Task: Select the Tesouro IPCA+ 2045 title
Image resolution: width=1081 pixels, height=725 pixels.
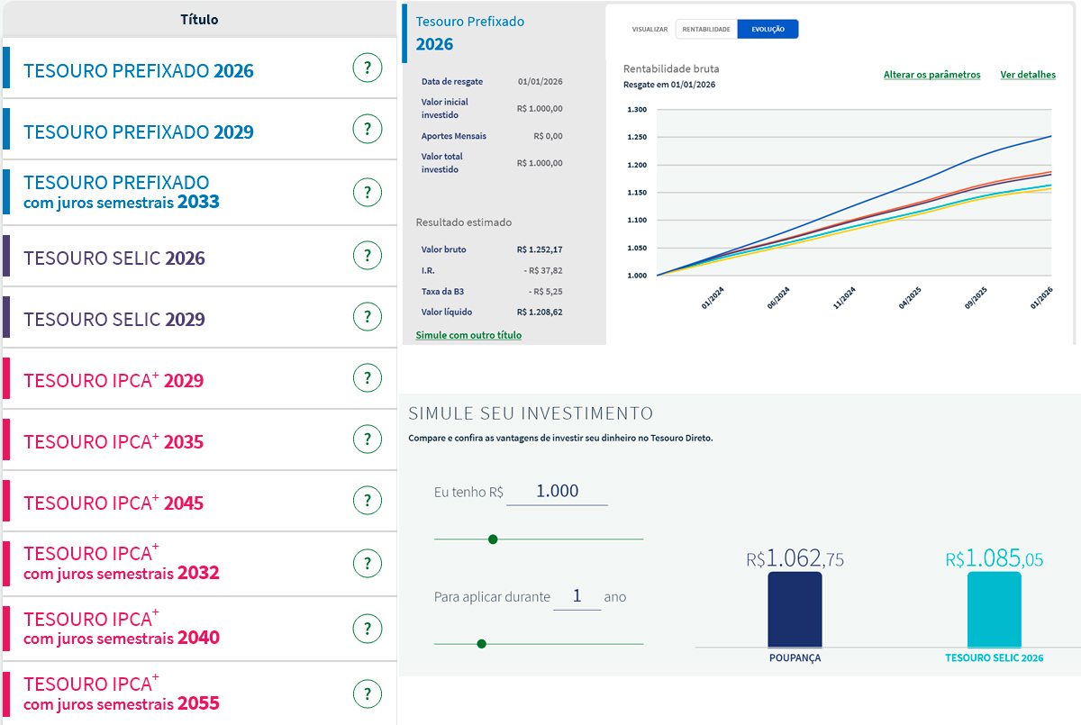Action: [x=114, y=503]
